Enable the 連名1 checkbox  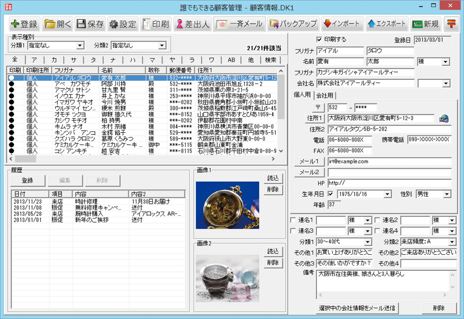coord(293,220)
